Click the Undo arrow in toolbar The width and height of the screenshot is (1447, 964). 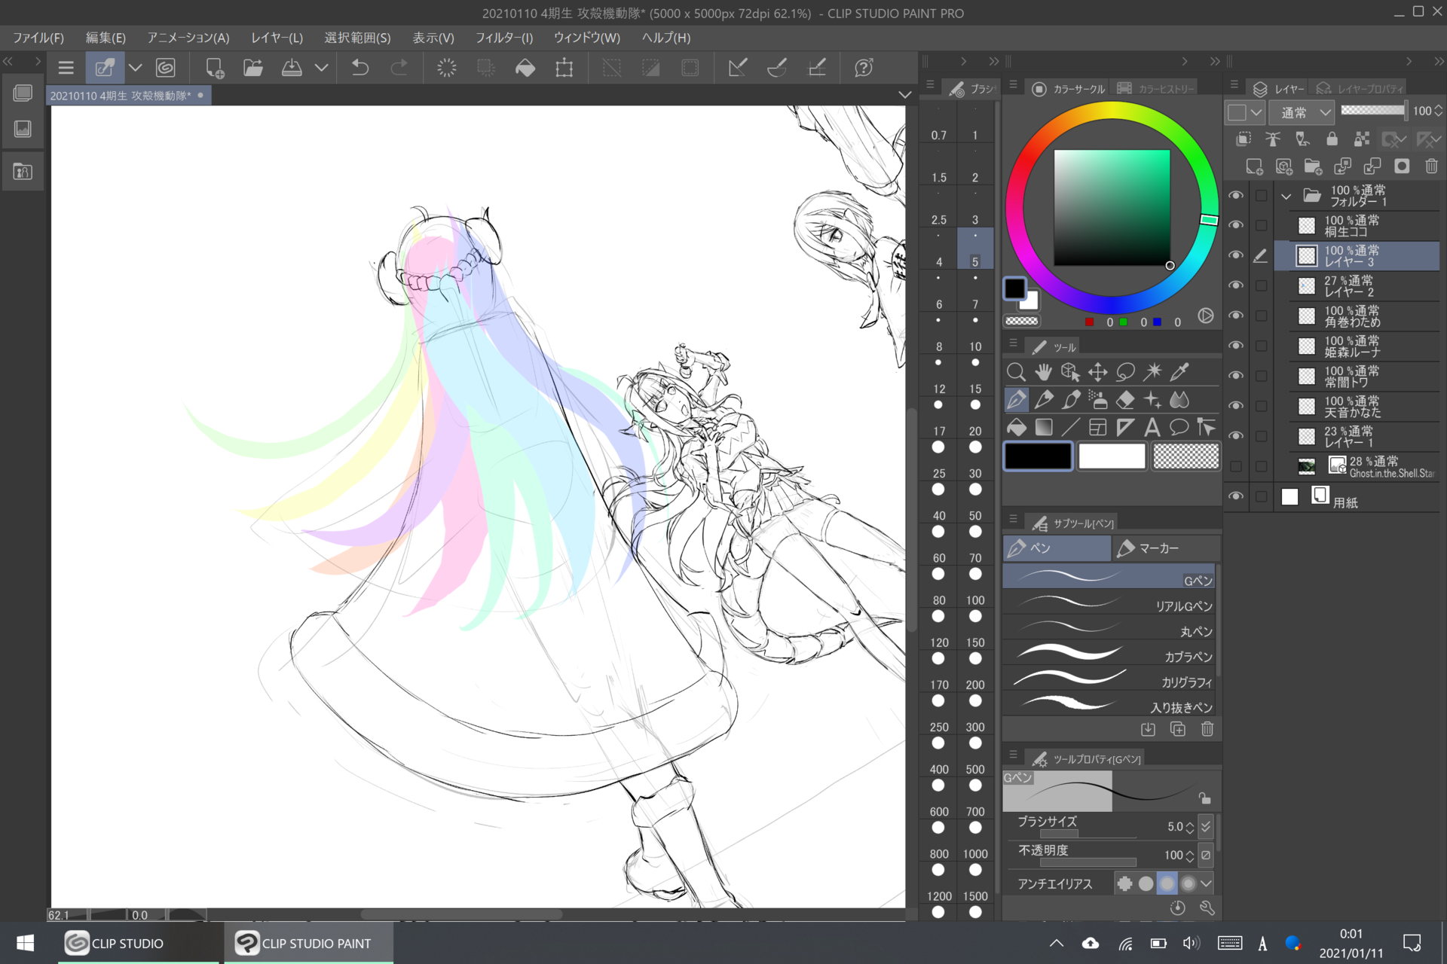360,68
